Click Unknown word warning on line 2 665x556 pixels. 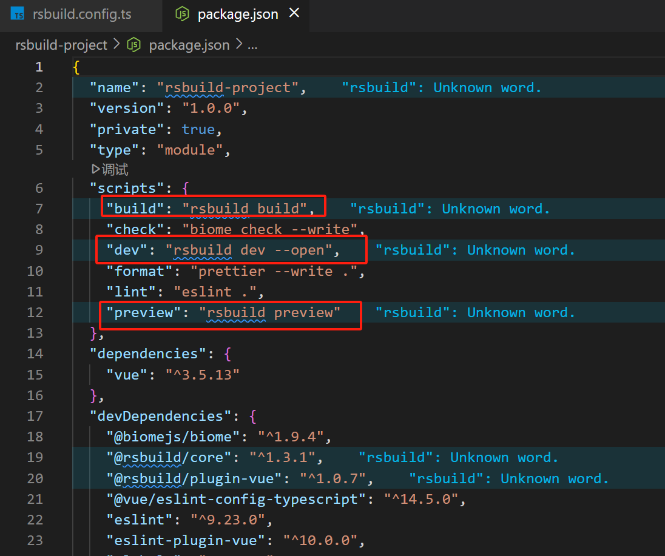442,88
